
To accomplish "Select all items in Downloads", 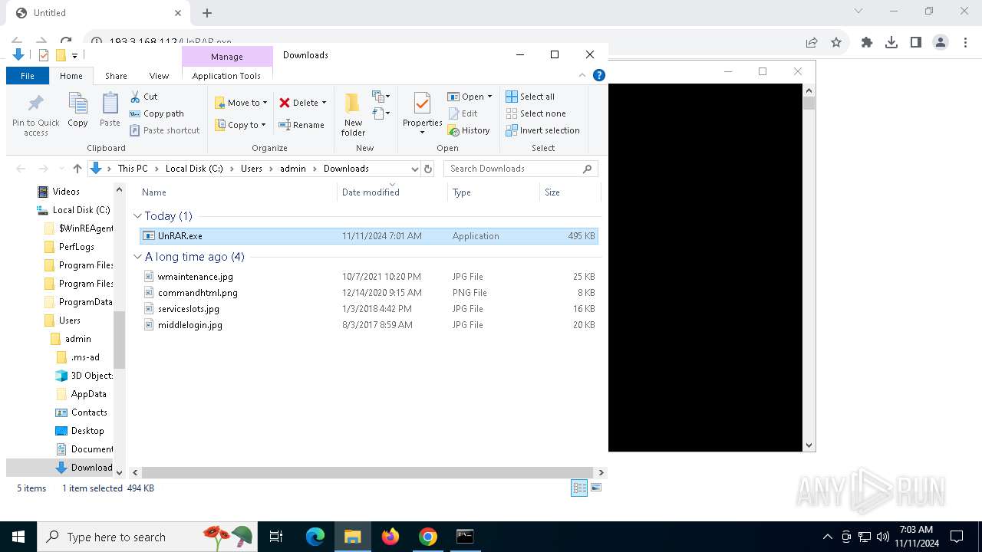I will (x=530, y=97).
